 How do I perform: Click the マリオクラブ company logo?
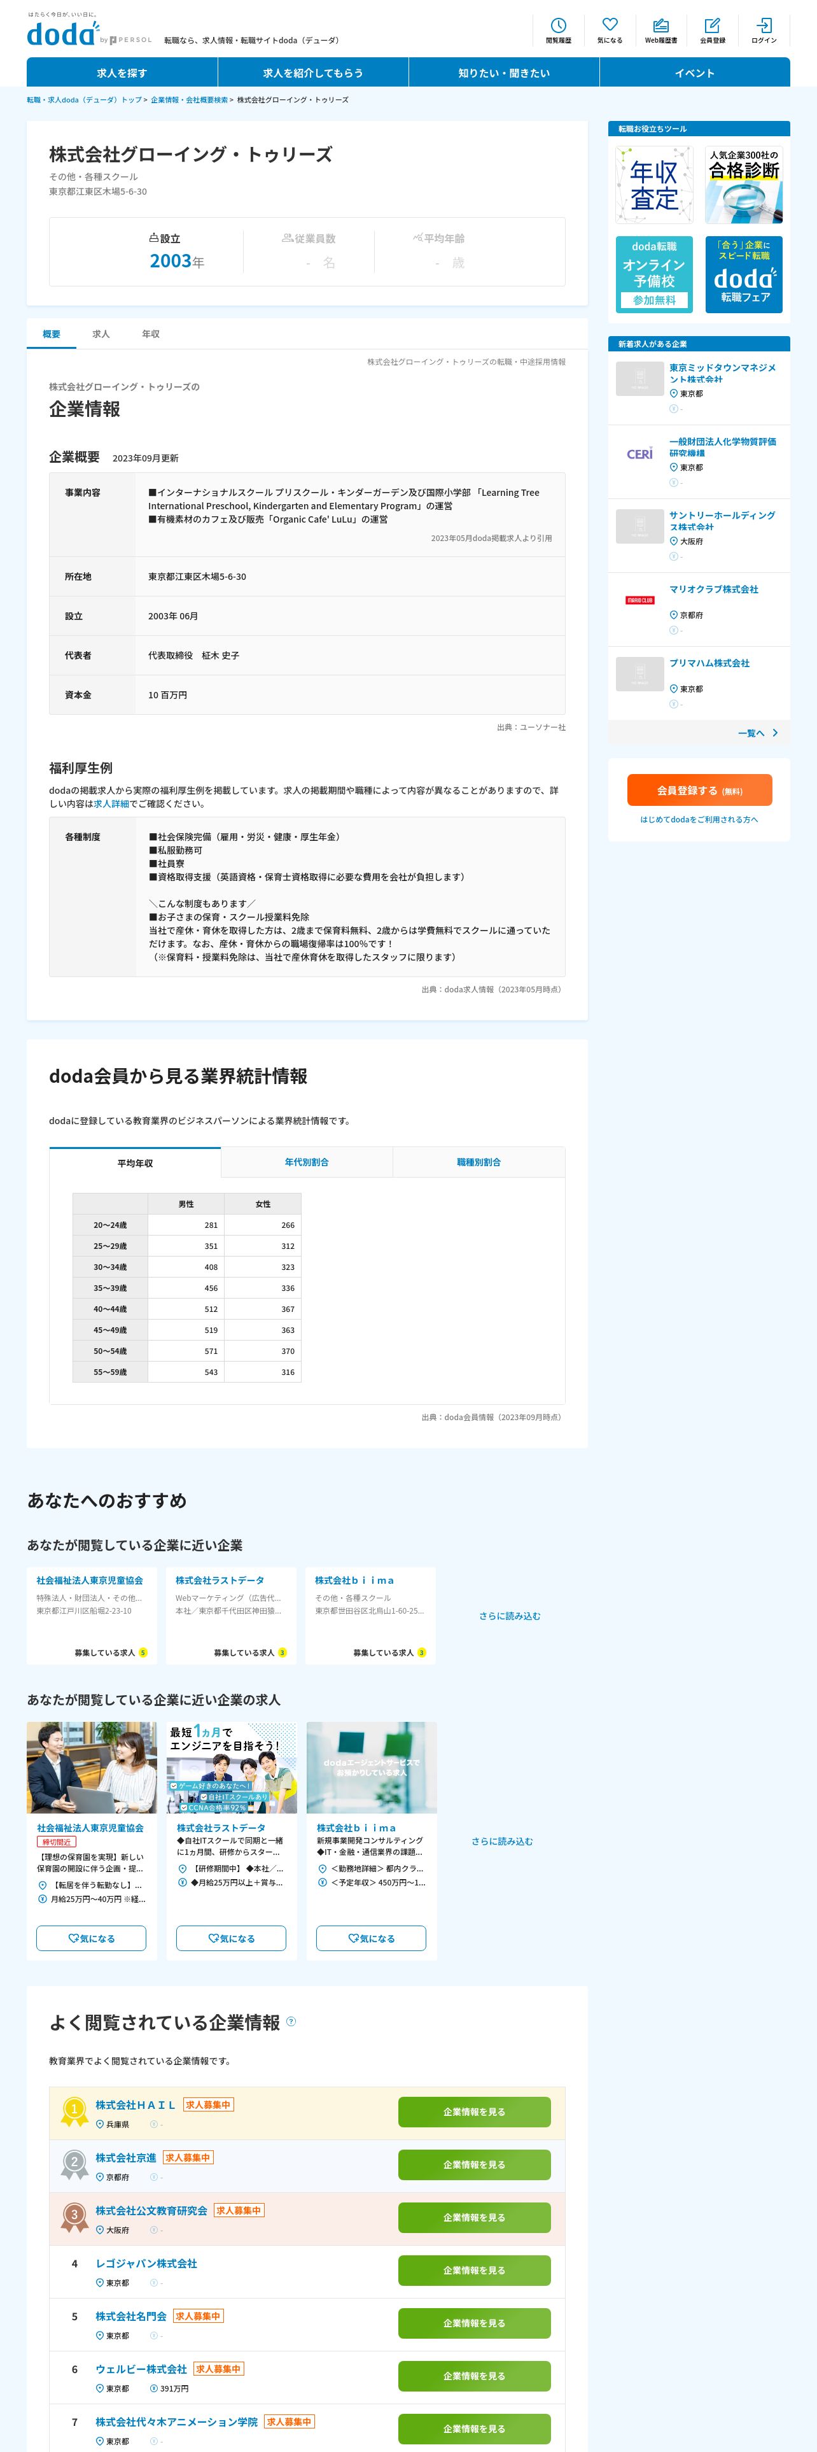click(x=640, y=600)
